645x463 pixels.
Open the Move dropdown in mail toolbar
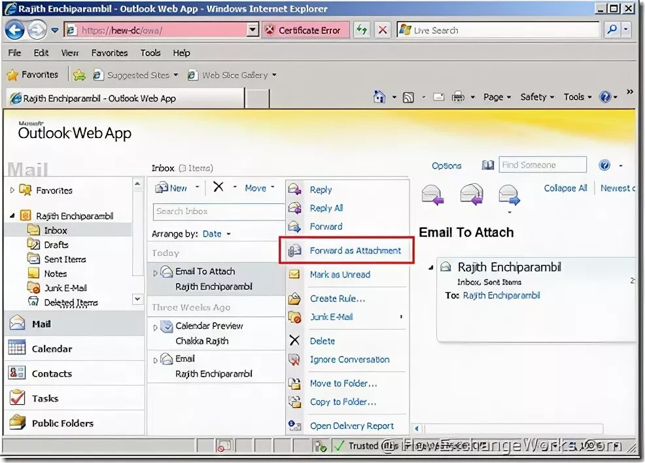point(260,188)
